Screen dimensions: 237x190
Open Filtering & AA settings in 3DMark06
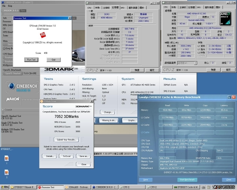pyautogui.click(x=109, y=121)
